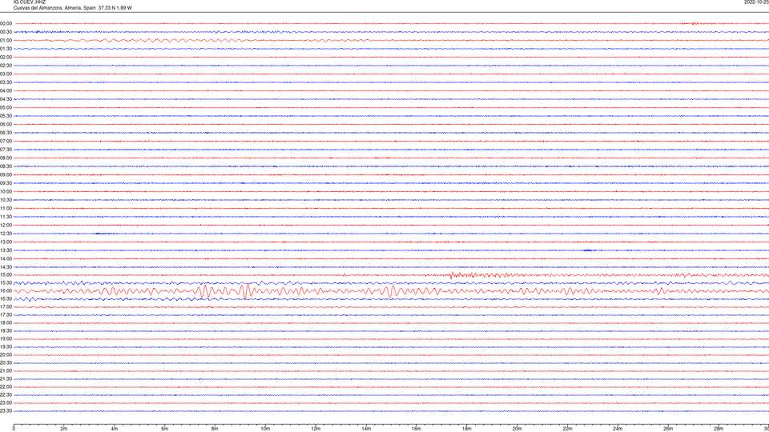This screenshot has height=432, width=769.
Task: Click the 23:00 trace time label
Action: (x=6, y=402)
